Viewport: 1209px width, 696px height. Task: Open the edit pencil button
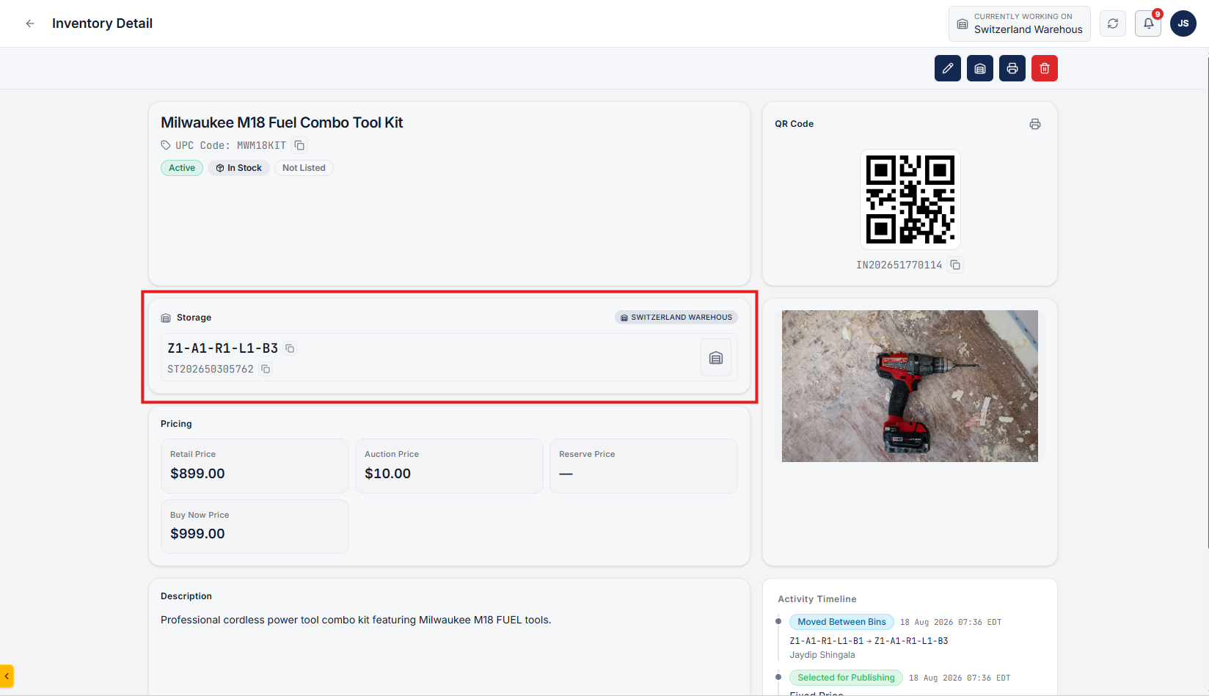pos(948,68)
